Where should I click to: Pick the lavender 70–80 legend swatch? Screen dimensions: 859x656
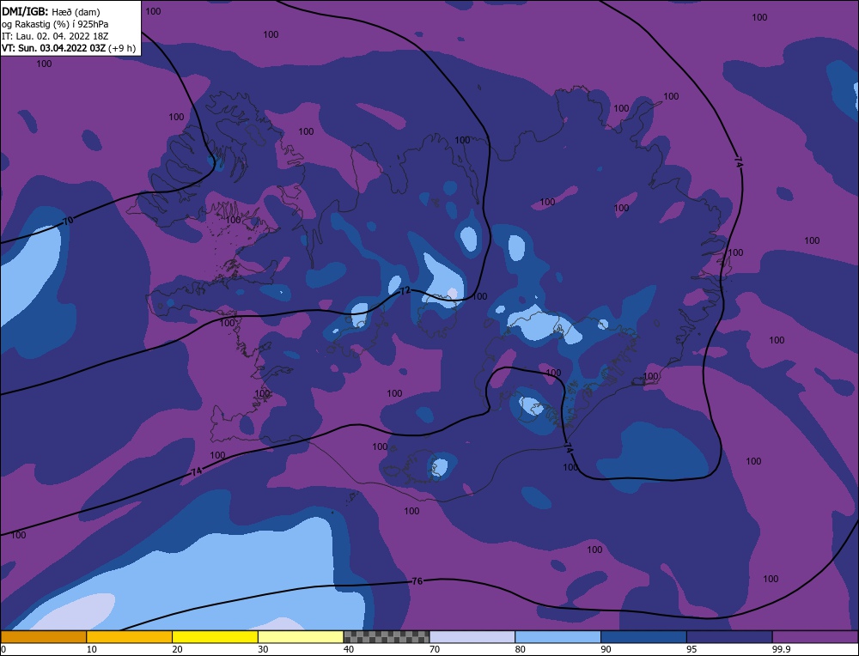point(472,637)
